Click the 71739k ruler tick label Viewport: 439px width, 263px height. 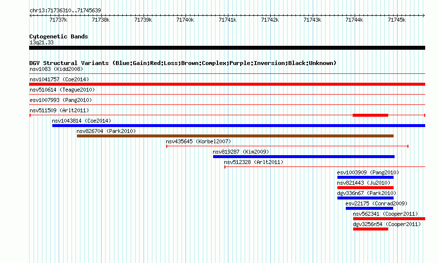(143, 20)
